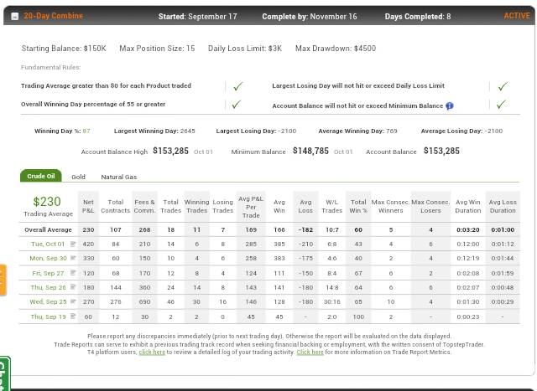Viewport: 537px width, 391px height.
Task: Click the Max Consec. Winners header
Action: coord(390,207)
